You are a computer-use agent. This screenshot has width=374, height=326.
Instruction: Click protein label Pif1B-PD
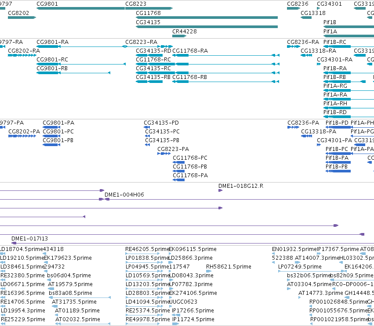click(x=337, y=123)
